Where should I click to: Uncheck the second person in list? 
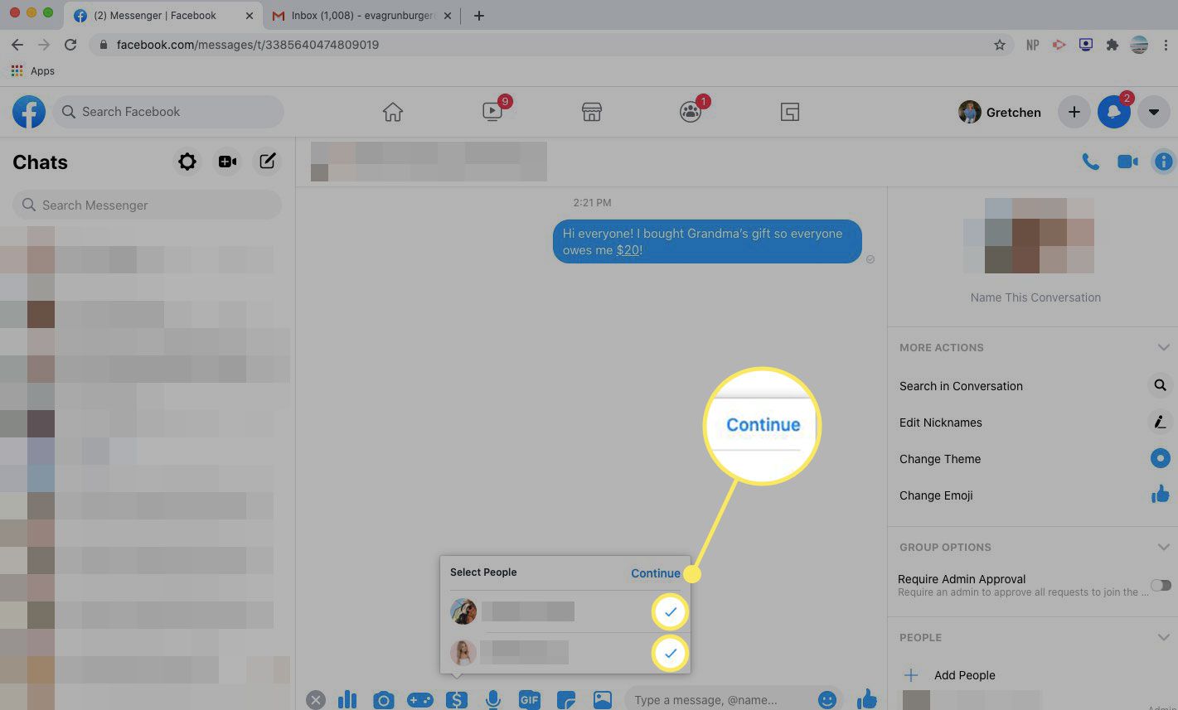[x=670, y=654]
